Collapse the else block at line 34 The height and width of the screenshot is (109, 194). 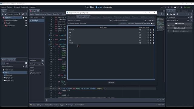point(54,60)
